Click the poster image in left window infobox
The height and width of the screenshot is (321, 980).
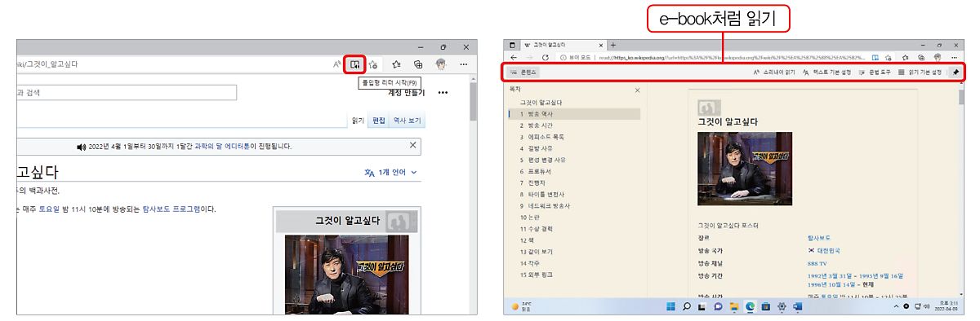346,275
